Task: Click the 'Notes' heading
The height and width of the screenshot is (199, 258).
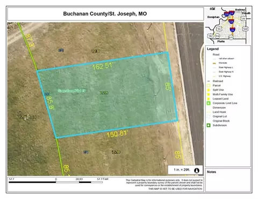Action: [211, 172]
